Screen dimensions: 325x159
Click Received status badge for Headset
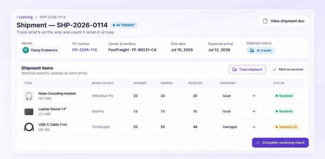pyautogui.click(x=284, y=96)
